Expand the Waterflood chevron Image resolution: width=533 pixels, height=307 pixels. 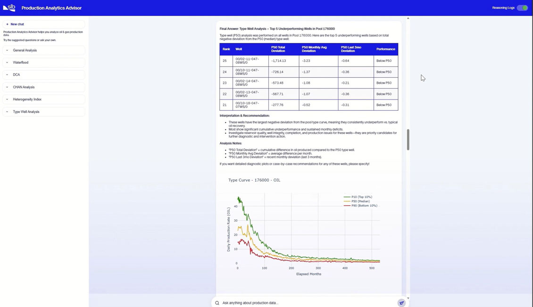pyautogui.click(x=7, y=63)
